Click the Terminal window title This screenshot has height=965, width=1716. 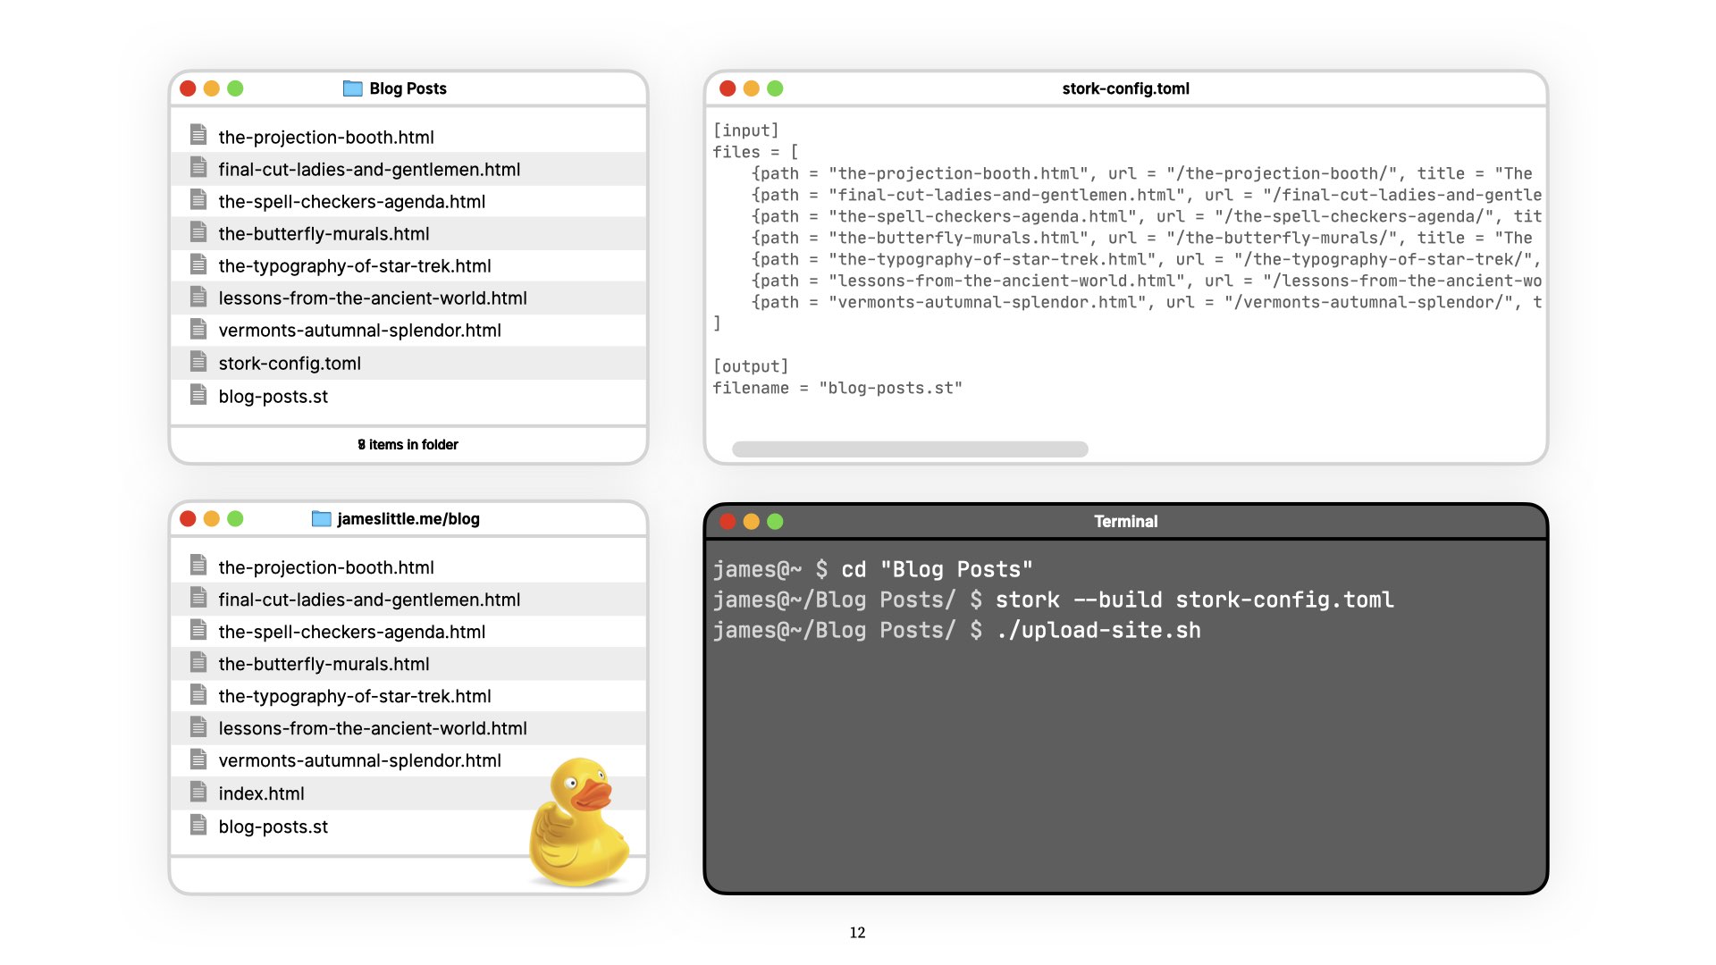tap(1125, 521)
